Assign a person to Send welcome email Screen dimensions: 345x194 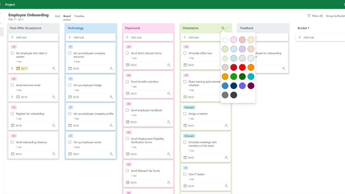(x=54, y=97)
